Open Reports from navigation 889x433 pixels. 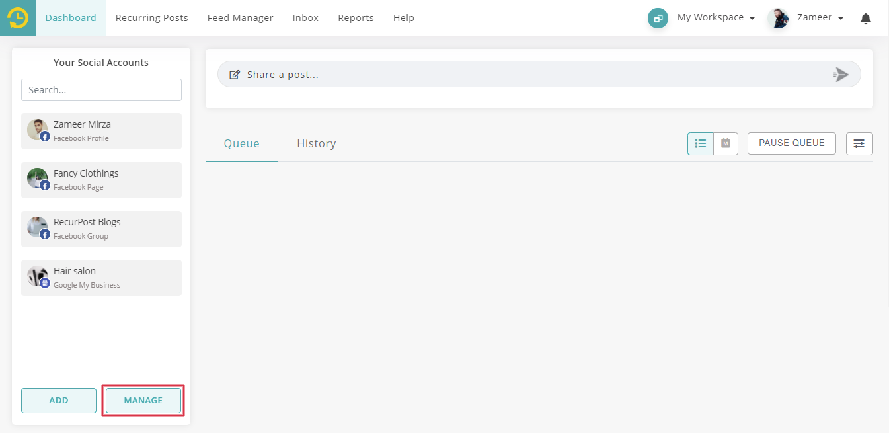356,18
